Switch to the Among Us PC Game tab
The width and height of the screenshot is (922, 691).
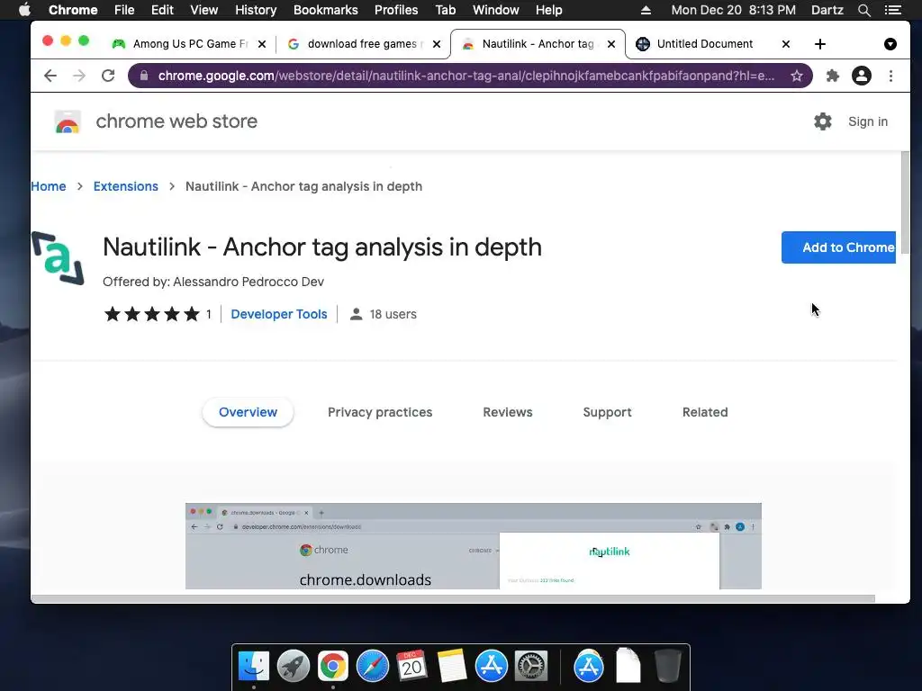point(188,44)
